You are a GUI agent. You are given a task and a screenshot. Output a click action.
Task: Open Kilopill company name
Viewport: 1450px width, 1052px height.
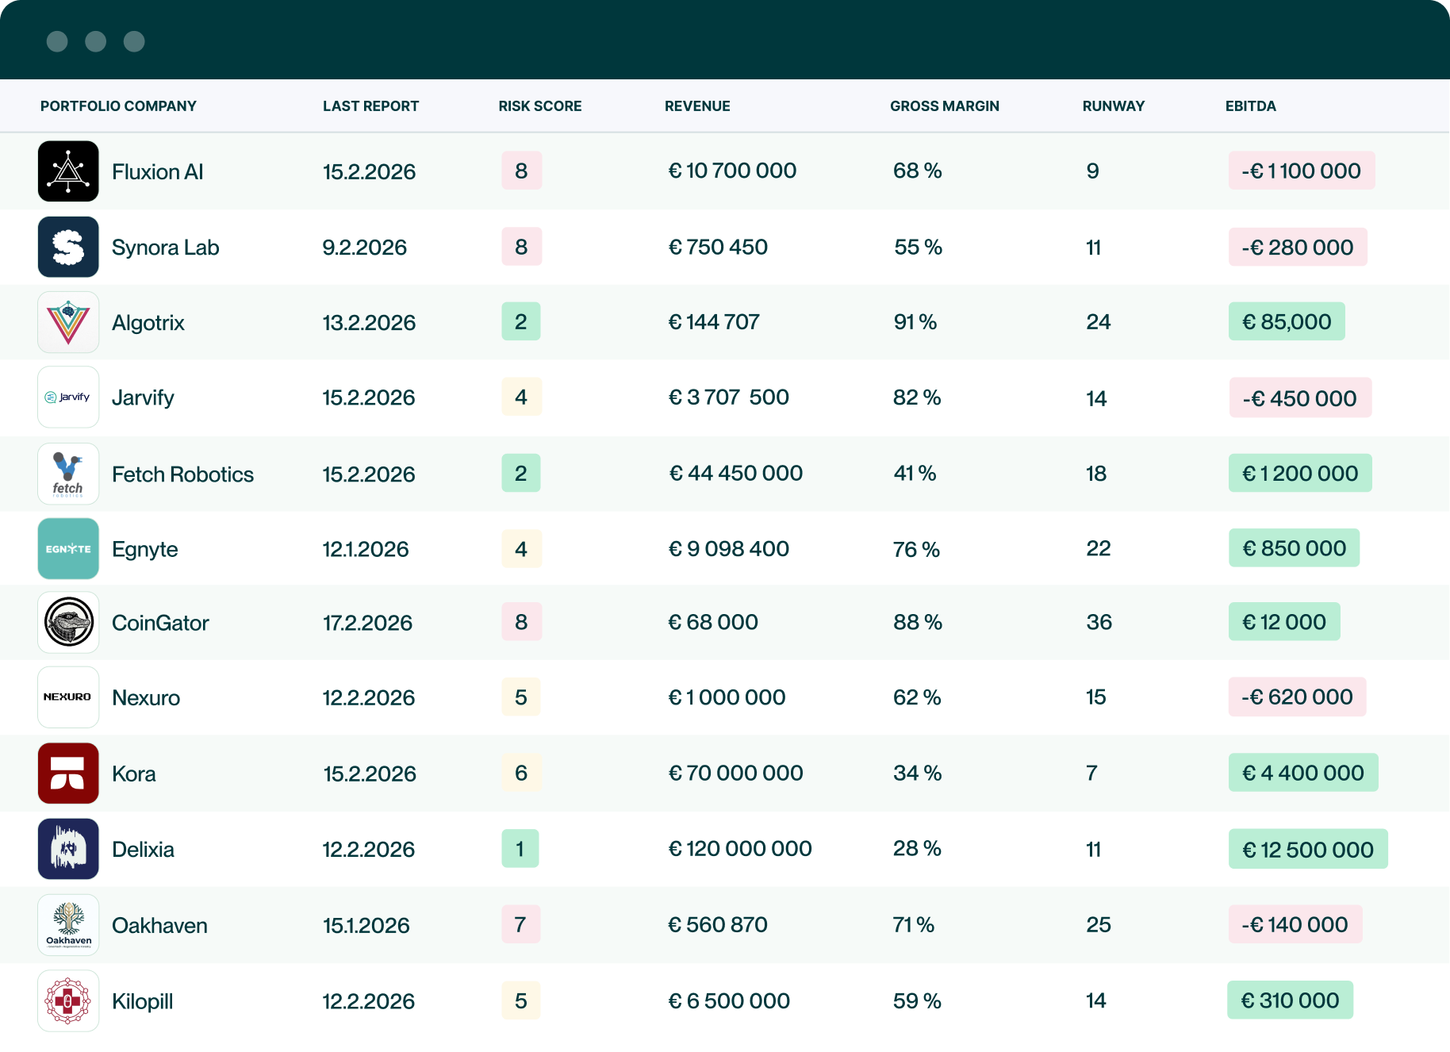point(143,1001)
